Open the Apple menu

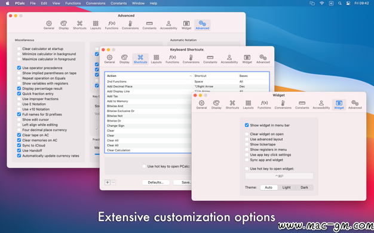click(x=8, y=4)
